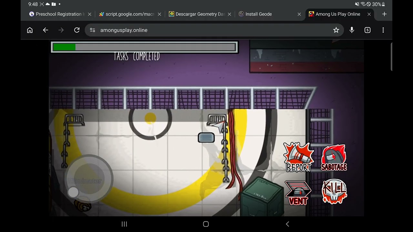The image size is (413, 232).
Task: Navigate forward in the browser
Action: pos(61,30)
